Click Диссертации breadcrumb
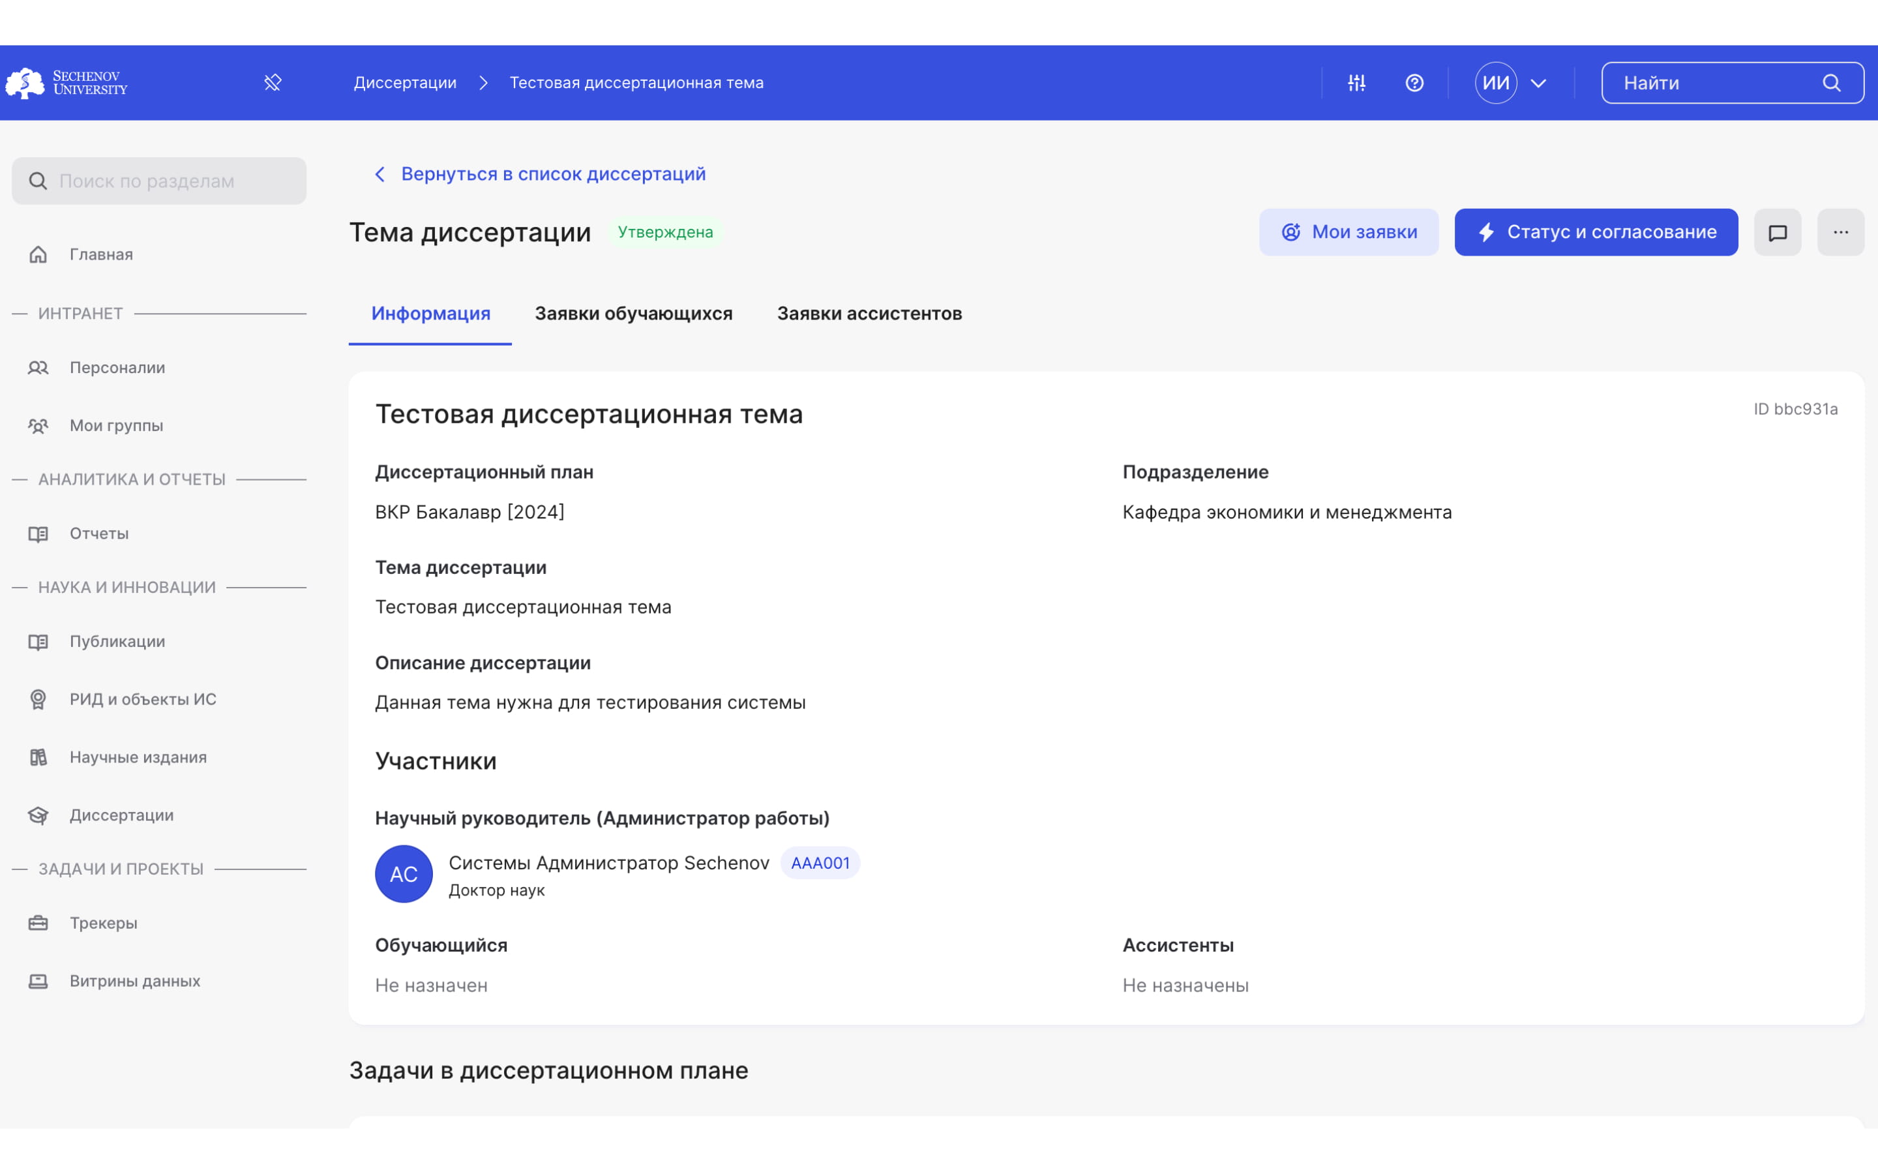 pos(405,83)
